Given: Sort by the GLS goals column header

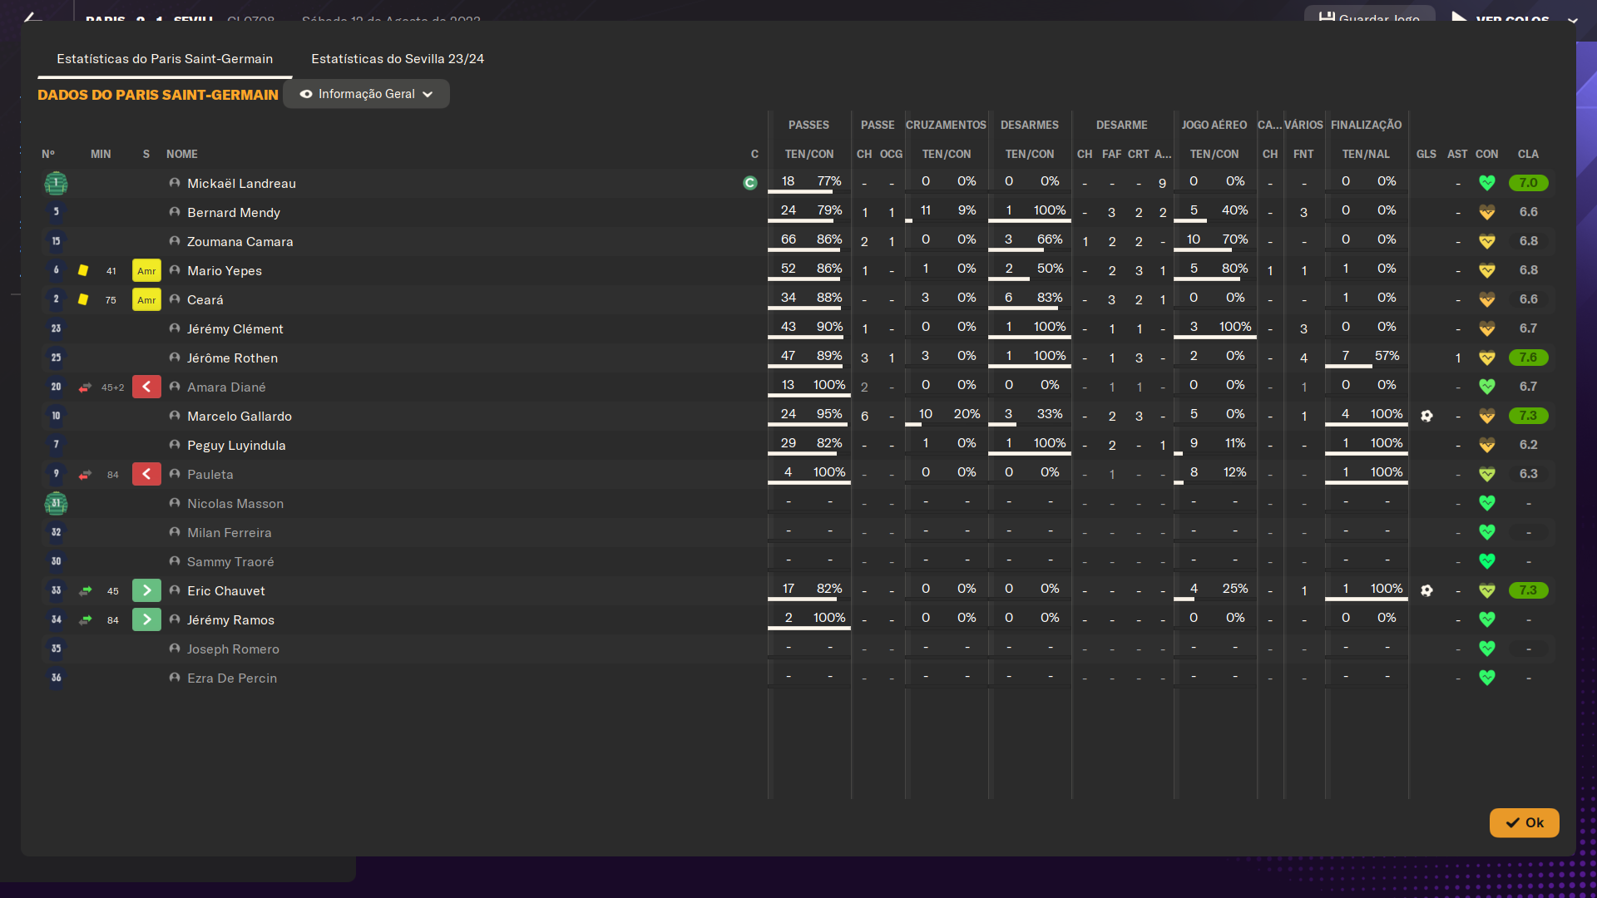Looking at the screenshot, I should click(x=1426, y=154).
